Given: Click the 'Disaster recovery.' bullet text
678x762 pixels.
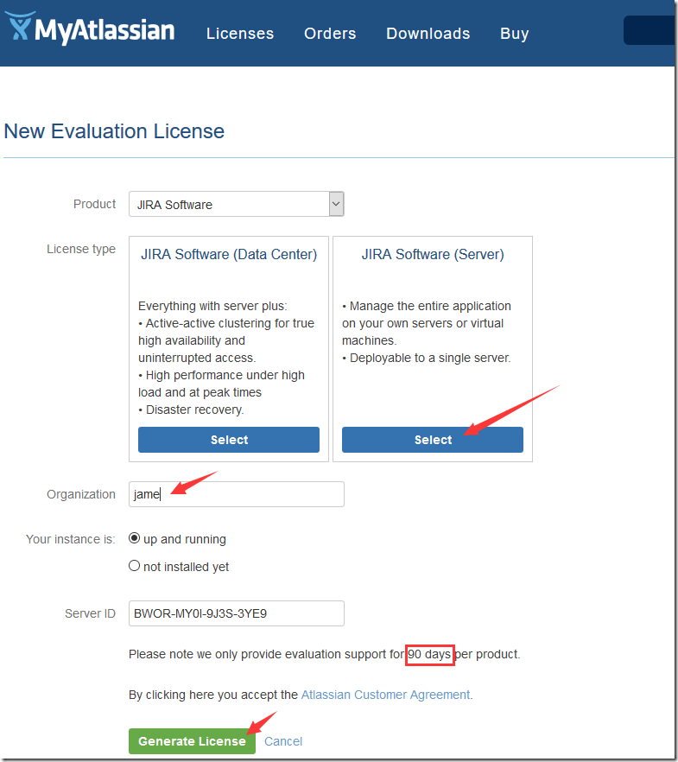Looking at the screenshot, I should pyautogui.click(x=194, y=410).
